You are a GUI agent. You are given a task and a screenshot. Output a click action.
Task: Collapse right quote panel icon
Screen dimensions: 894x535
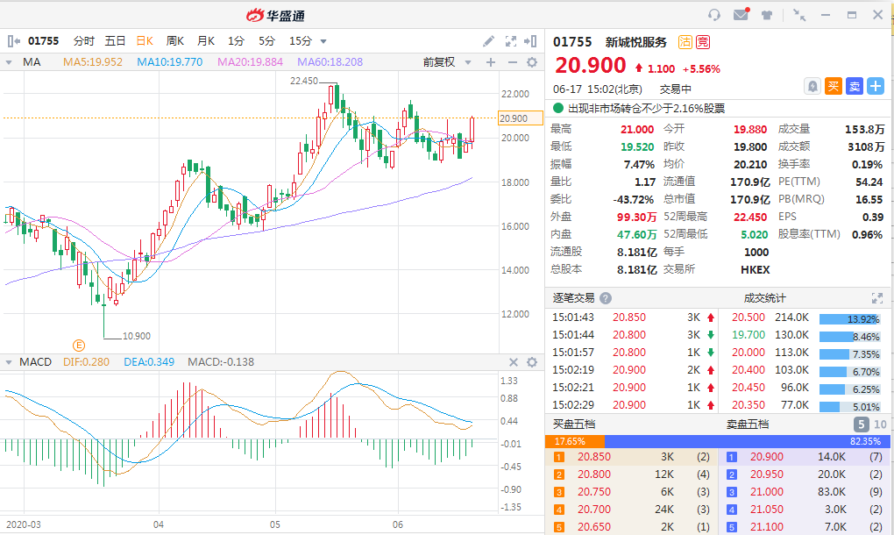[530, 41]
